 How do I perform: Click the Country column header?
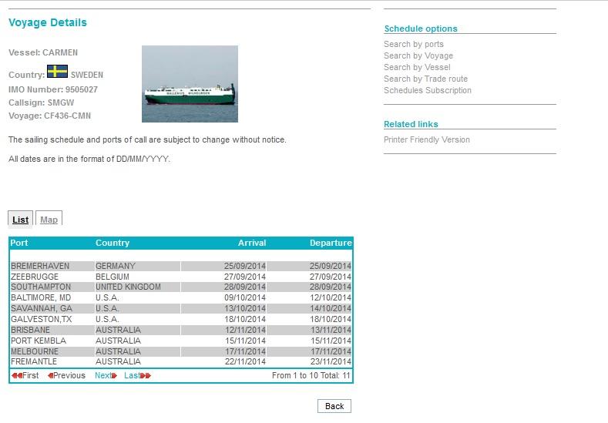(x=113, y=243)
